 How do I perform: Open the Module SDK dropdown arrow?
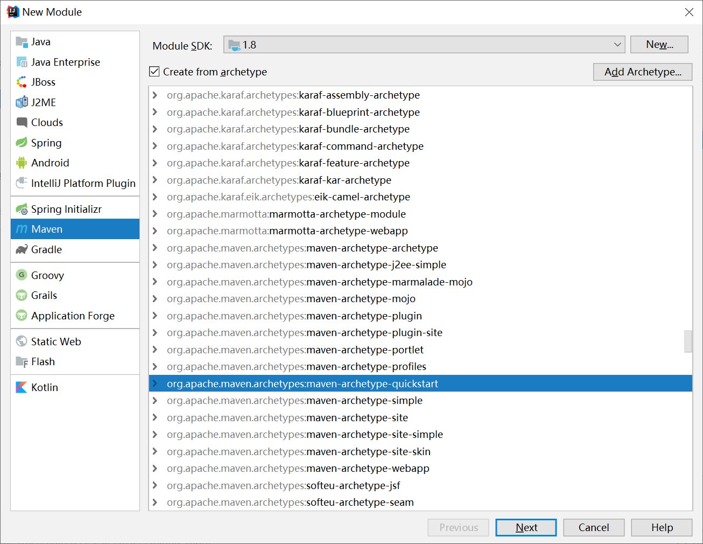(617, 45)
